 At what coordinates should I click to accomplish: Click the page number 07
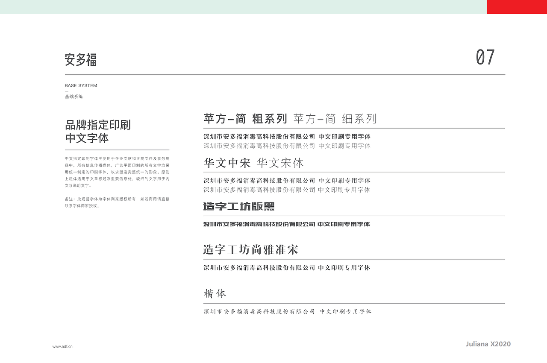tap(485, 57)
